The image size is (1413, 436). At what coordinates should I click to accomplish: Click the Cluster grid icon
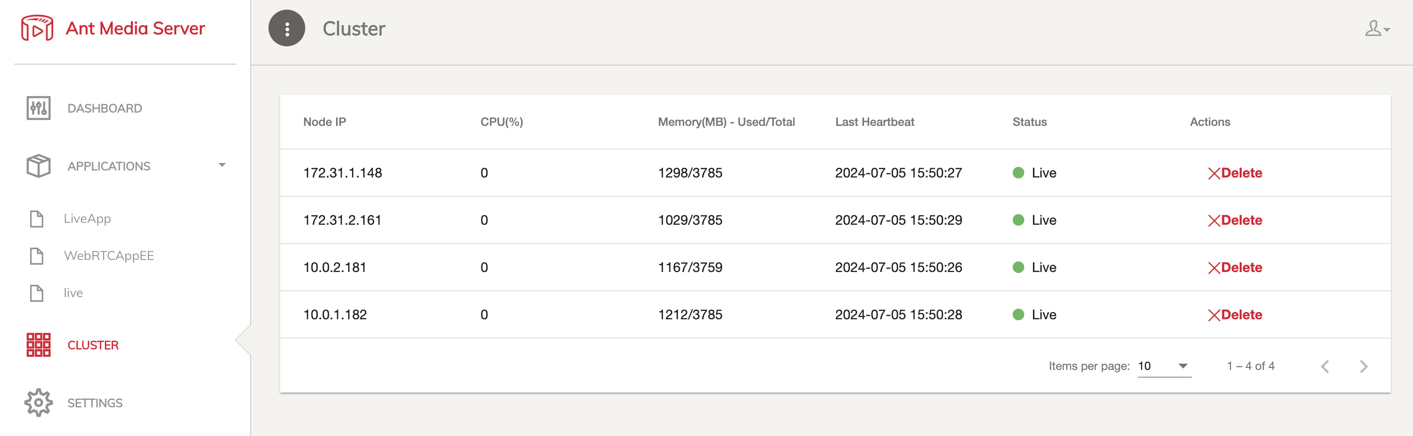(39, 344)
